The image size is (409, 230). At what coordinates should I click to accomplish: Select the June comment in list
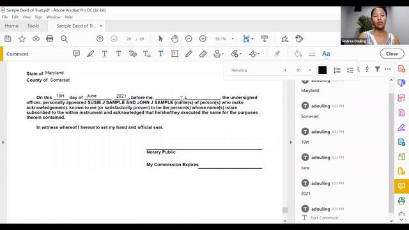click(x=305, y=168)
